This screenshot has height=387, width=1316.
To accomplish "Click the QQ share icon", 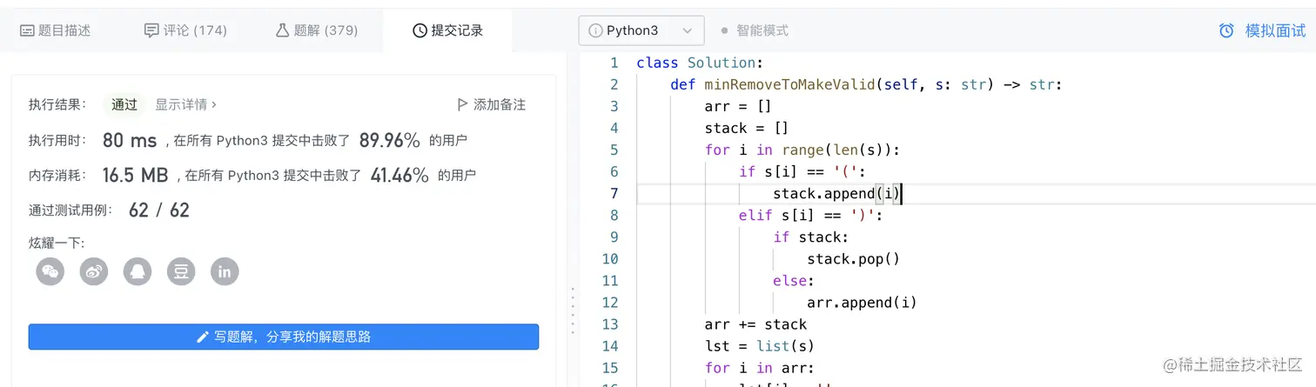I will coord(138,271).
